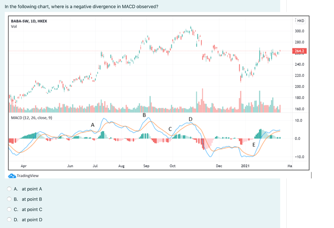Image resolution: width=334 pixels, height=228 pixels.
Task: Click the Vol indicator label
Action: coord(14,26)
